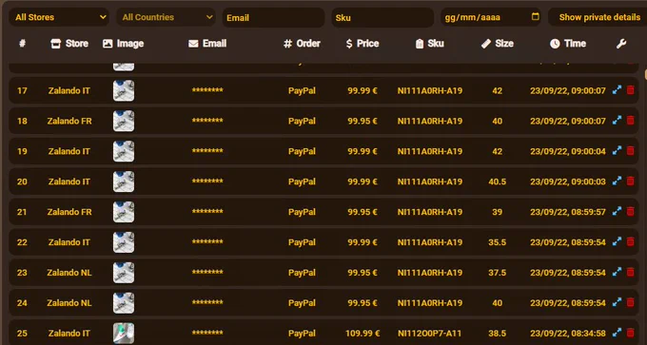Click the gg/mm/aaaa date field

tap(491, 17)
